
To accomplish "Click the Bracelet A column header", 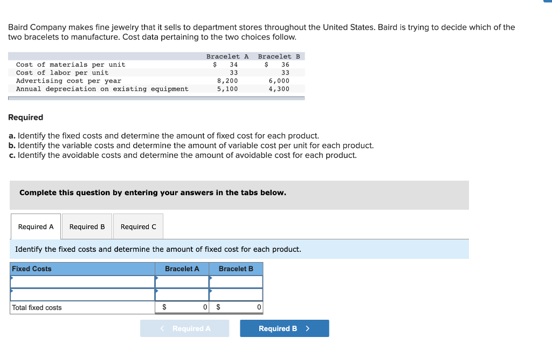I will pyautogui.click(x=182, y=269).
